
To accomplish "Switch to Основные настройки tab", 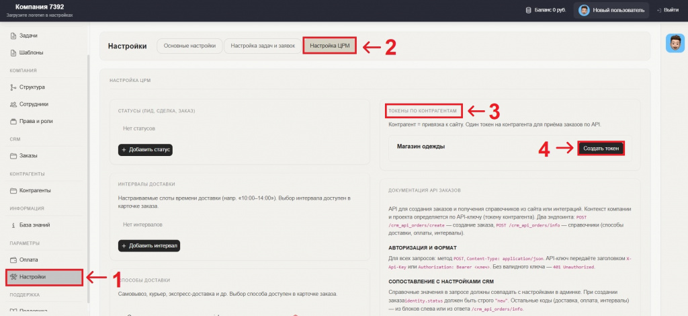I will pyautogui.click(x=189, y=46).
